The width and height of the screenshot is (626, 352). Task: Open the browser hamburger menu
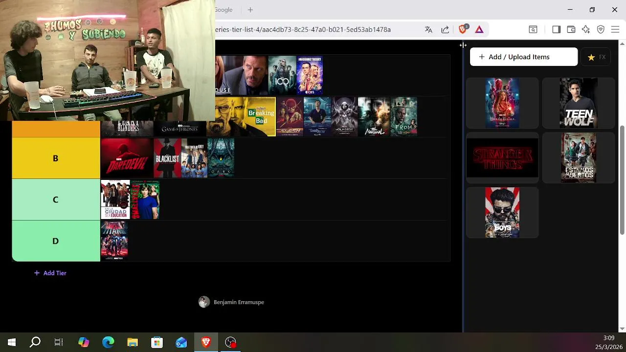tap(615, 29)
